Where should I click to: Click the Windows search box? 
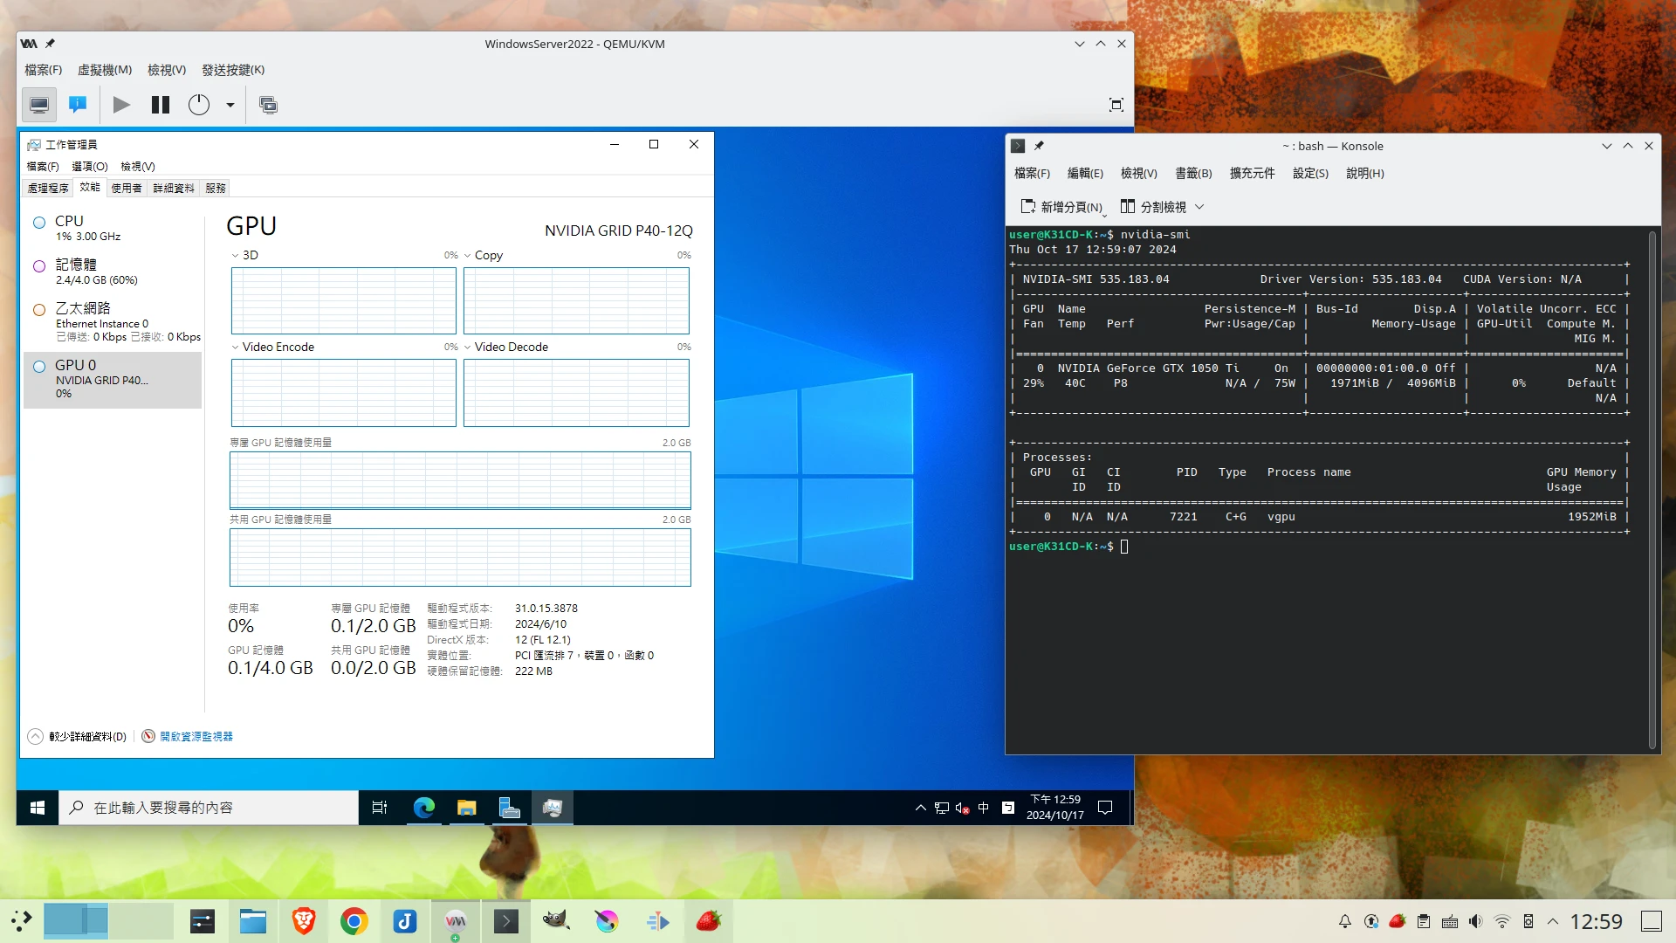(209, 808)
